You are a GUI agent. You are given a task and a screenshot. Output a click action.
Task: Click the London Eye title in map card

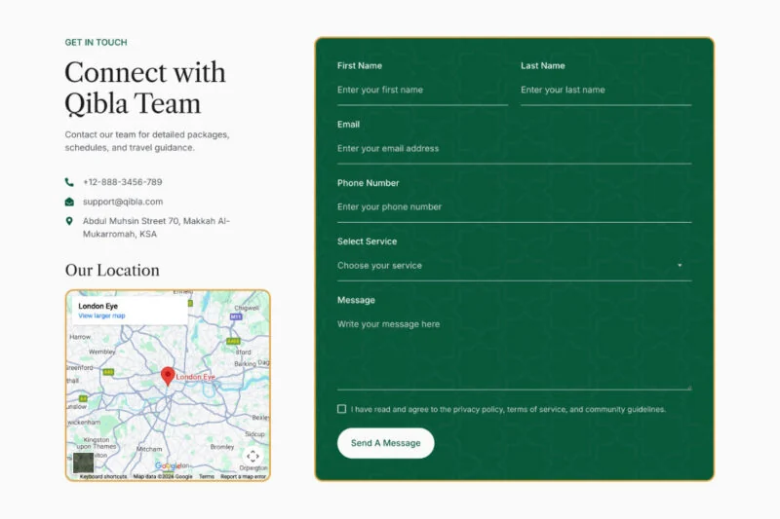(98, 306)
